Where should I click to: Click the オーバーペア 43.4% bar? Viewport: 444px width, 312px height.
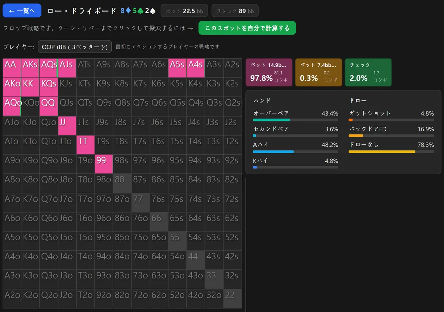tap(296, 120)
